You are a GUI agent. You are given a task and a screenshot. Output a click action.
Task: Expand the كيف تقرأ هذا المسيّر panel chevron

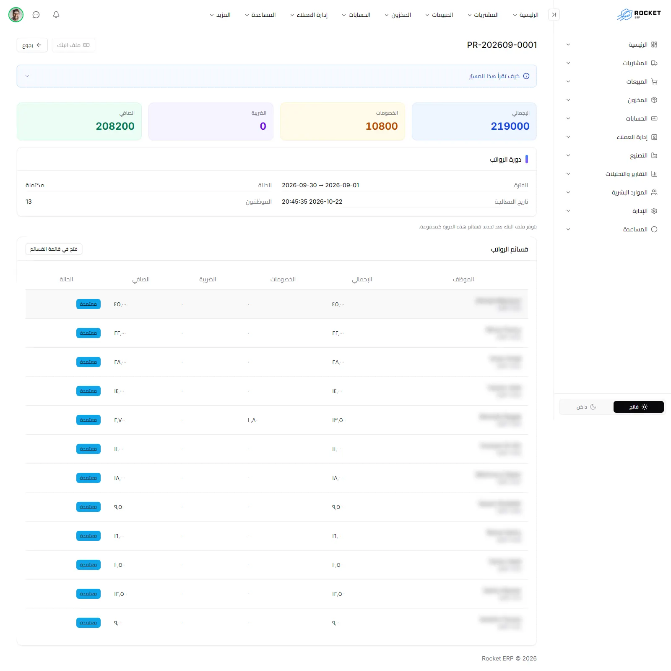(x=27, y=76)
